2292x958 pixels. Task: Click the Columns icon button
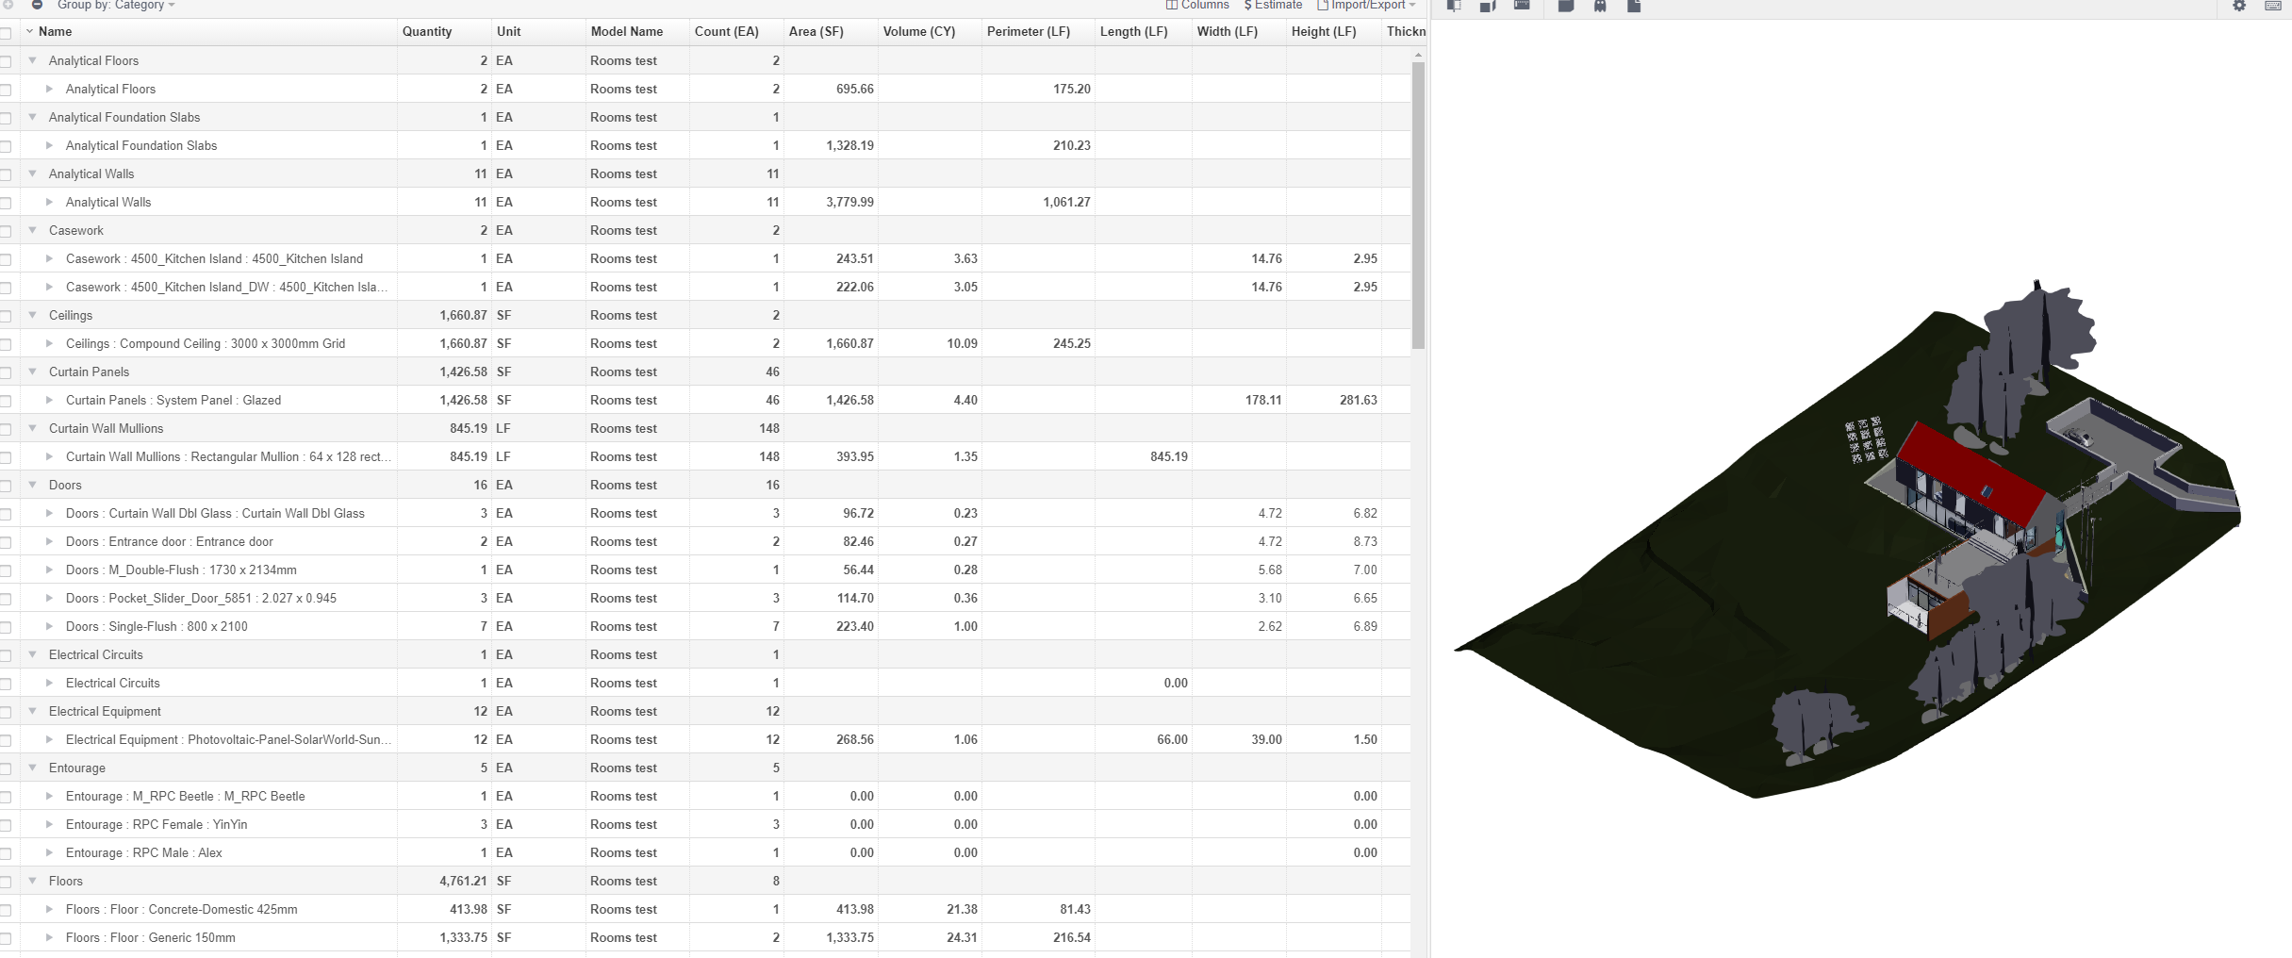tap(1197, 5)
